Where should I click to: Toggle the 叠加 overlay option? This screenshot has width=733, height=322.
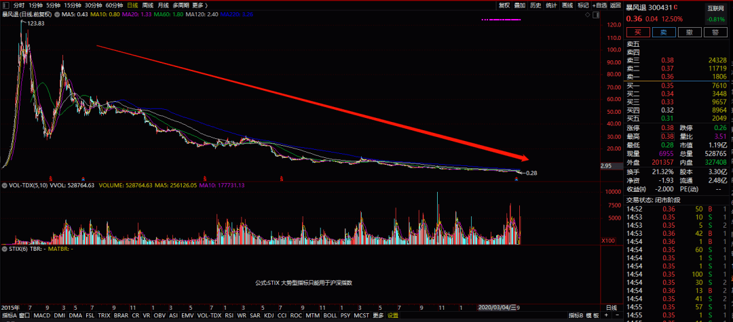(520, 5)
